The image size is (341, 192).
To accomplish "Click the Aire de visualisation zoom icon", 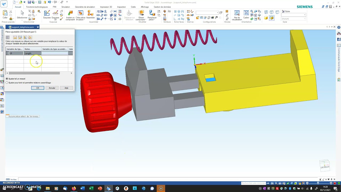I will point(237,13).
